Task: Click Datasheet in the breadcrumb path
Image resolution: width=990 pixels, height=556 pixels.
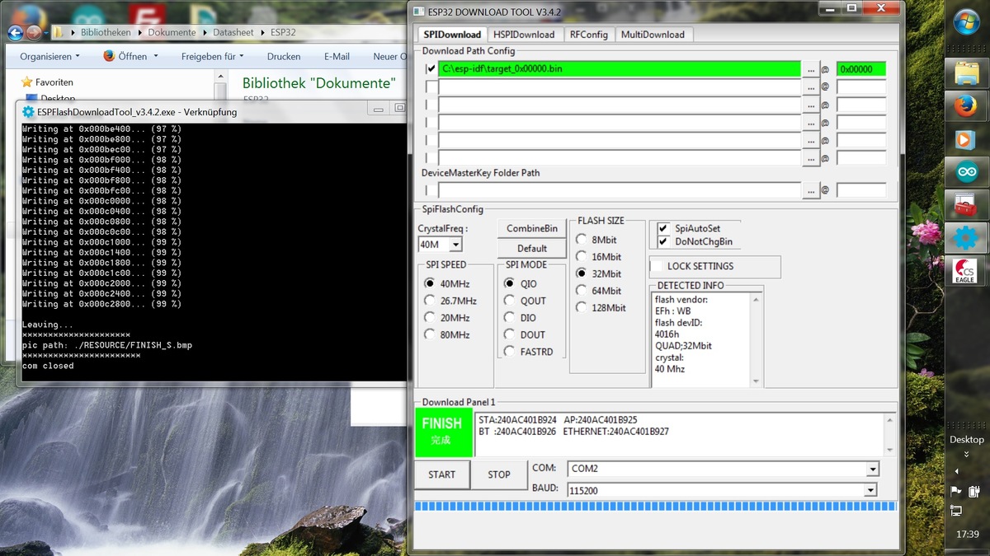Action: point(233,32)
